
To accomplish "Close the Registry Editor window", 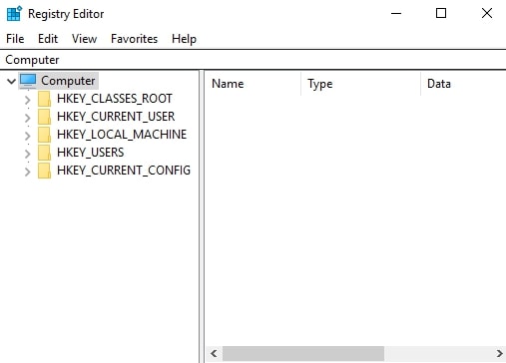I will tap(487, 14).
